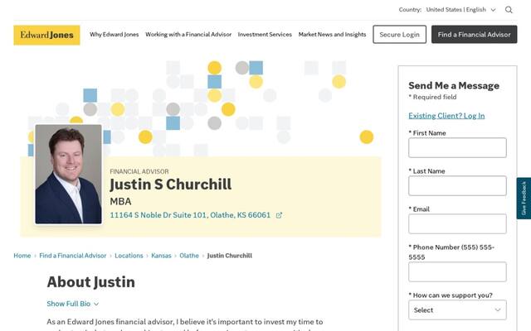Screen dimensions: 531x331
Task: Follow the Existing Client? Log In link
Action: click(x=446, y=116)
